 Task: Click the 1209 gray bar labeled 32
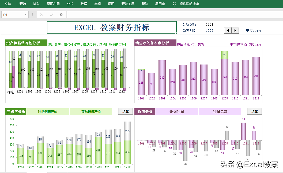(227, 135)
